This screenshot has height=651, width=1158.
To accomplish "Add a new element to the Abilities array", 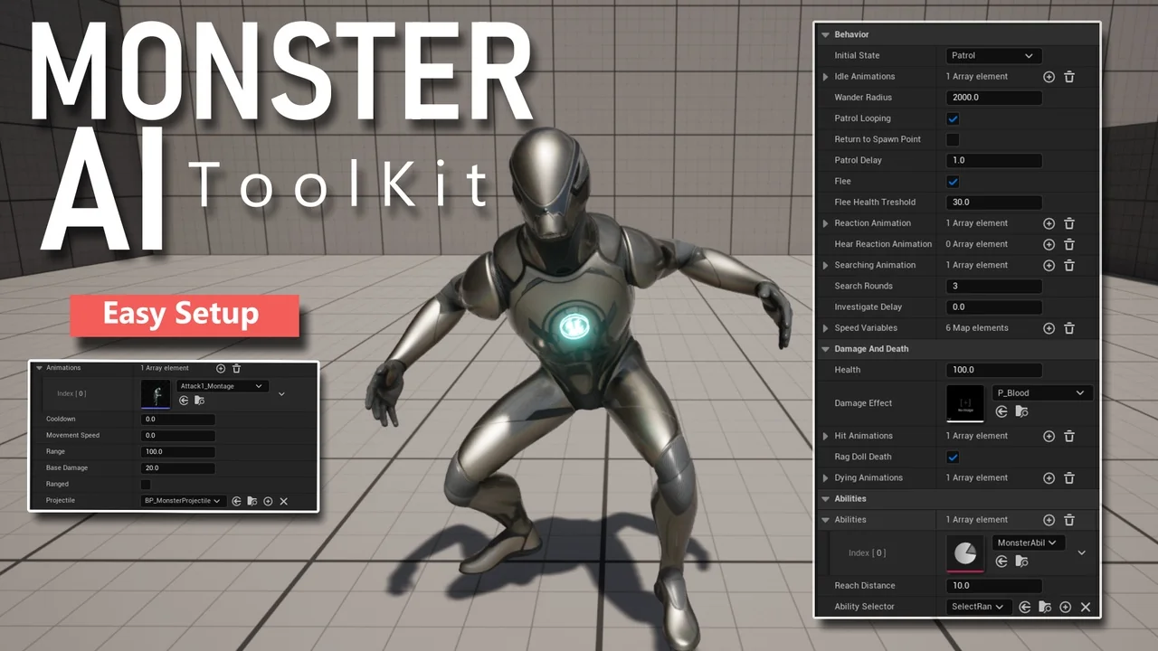I will (1049, 519).
